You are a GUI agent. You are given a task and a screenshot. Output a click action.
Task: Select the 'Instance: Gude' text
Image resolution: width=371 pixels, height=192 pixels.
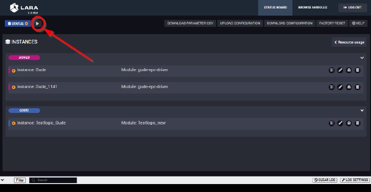click(31, 70)
